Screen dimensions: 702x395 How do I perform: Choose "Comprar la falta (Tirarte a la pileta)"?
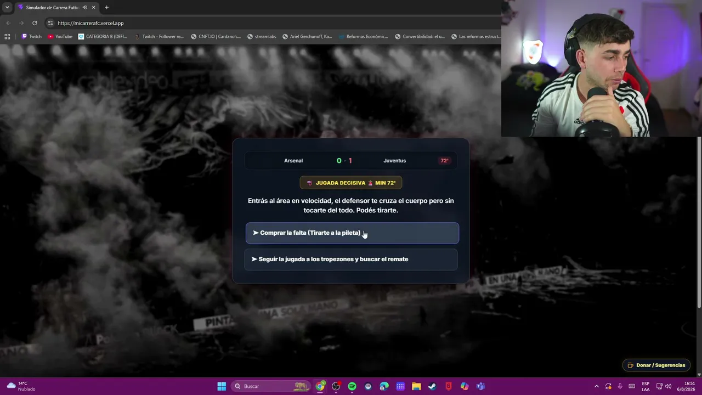pyautogui.click(x=352, y=233)
